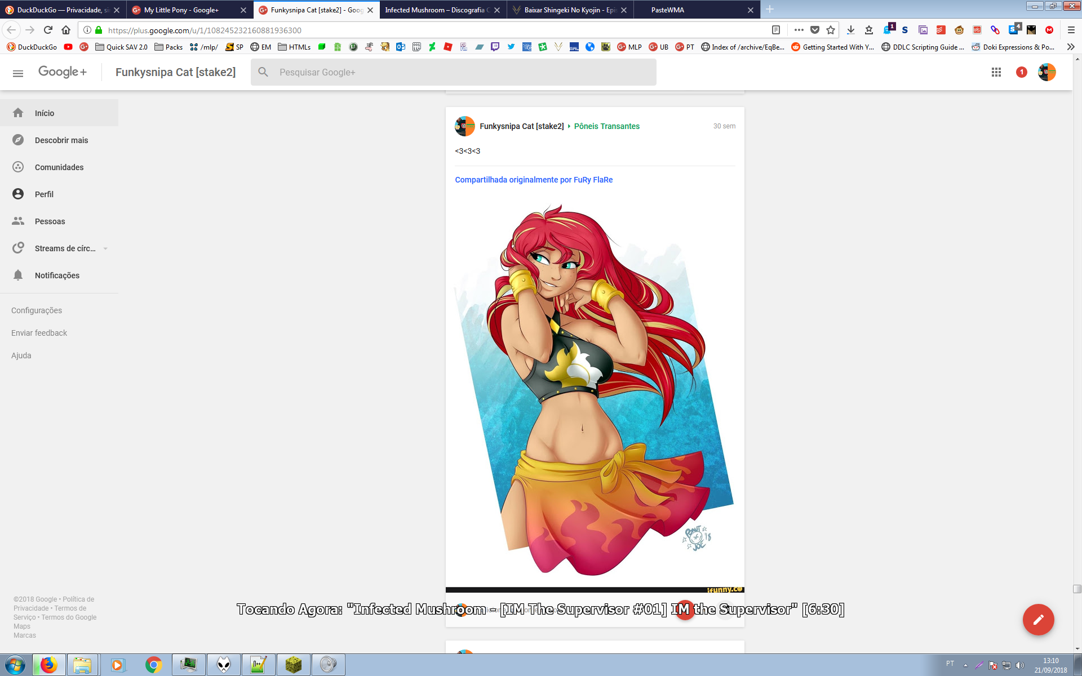Open the red notifications badge
1082x676 pixels.
[x=1021, y=72]
